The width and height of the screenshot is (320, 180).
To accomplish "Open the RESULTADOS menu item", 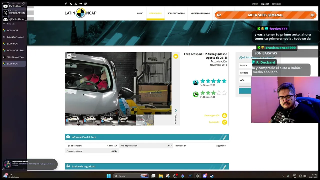I will coord(155,13).
